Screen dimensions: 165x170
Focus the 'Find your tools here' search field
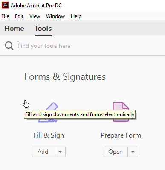click(91, 46)
